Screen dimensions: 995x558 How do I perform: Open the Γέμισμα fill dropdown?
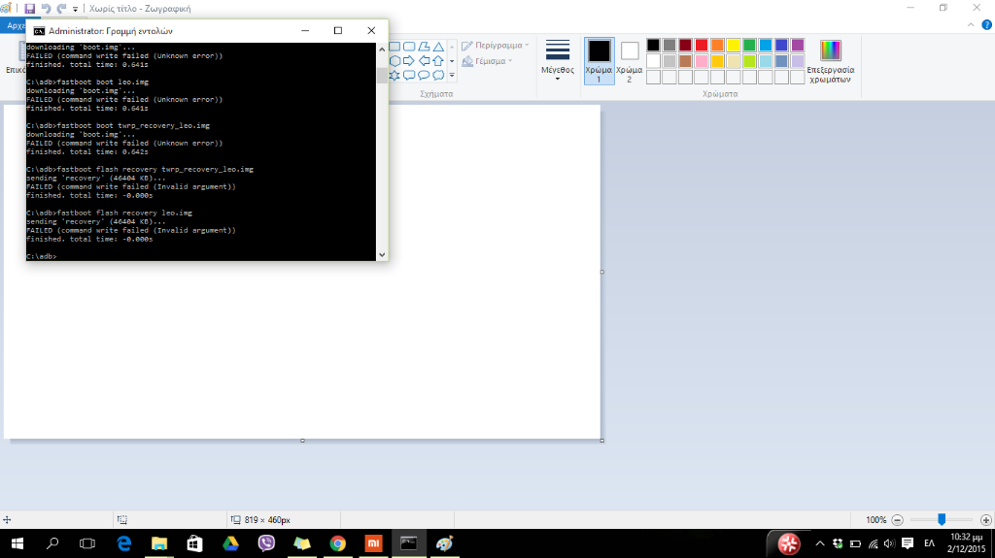coord(491,61)
